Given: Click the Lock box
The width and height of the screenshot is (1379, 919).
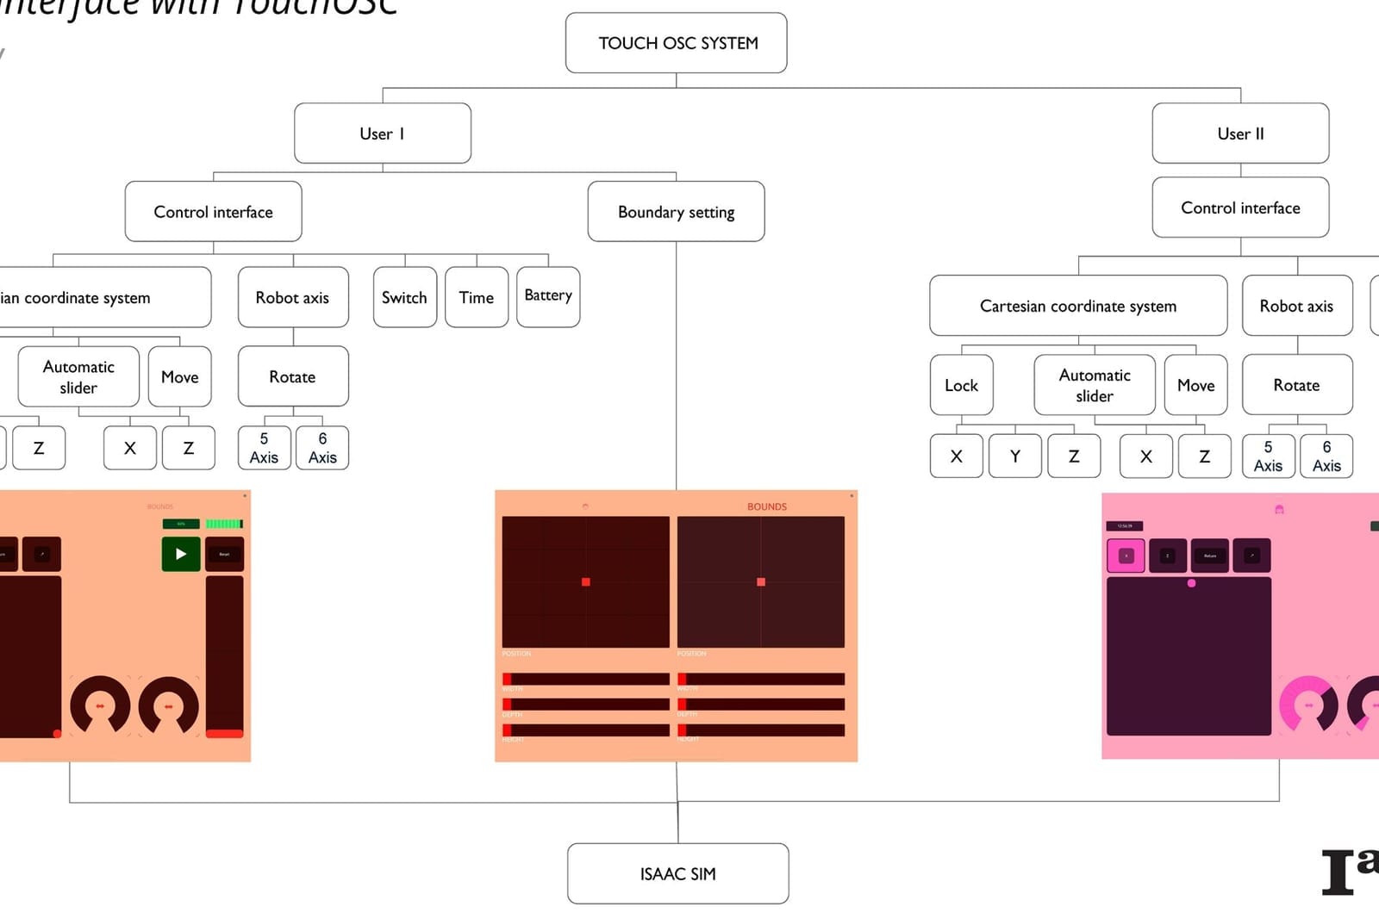Looking at the screenshot, I should pyautogui.click(x=962, y=385).
